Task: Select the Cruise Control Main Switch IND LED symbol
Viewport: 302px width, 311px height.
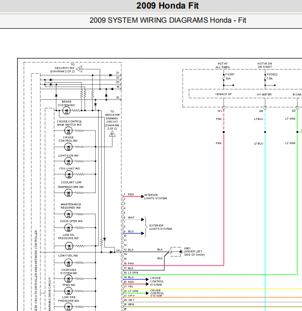Action: click(68, 131)
